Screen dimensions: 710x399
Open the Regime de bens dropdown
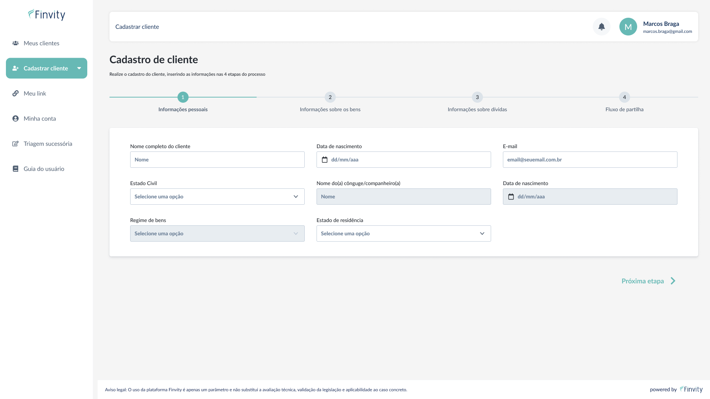217,233
